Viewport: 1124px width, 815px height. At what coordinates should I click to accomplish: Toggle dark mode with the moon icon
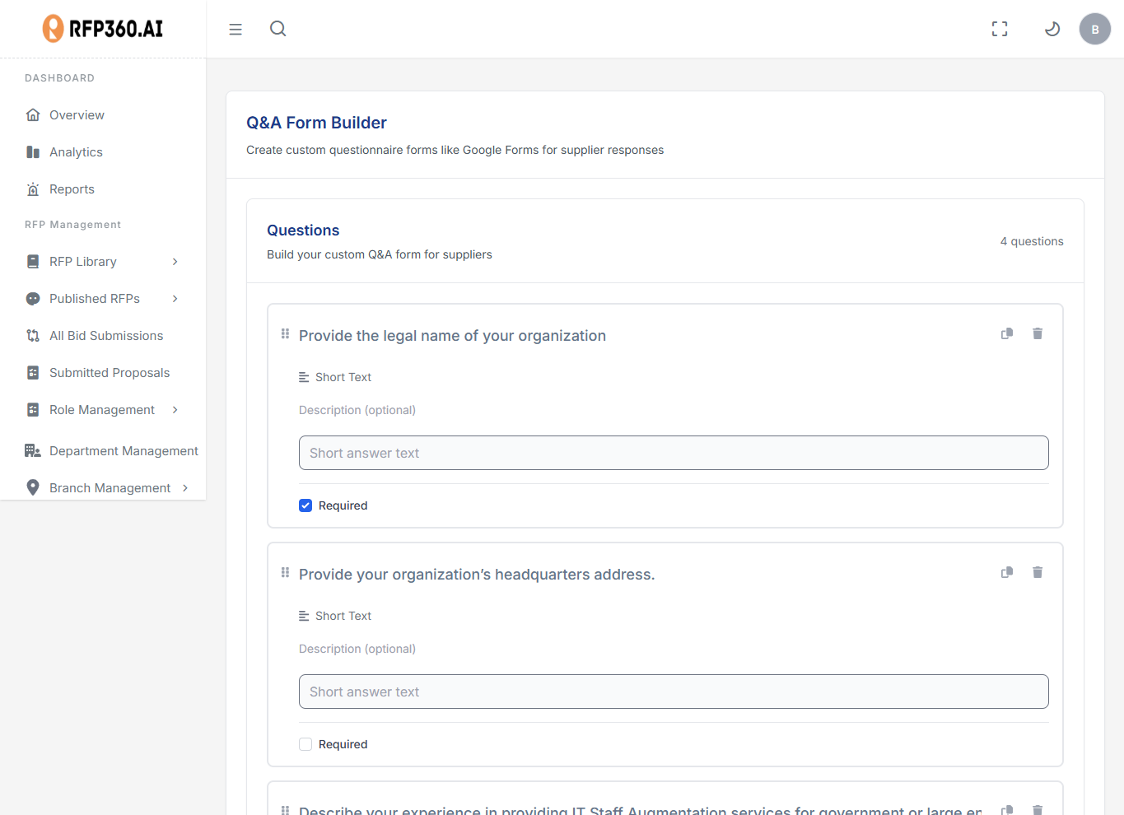pos(1052,28)
